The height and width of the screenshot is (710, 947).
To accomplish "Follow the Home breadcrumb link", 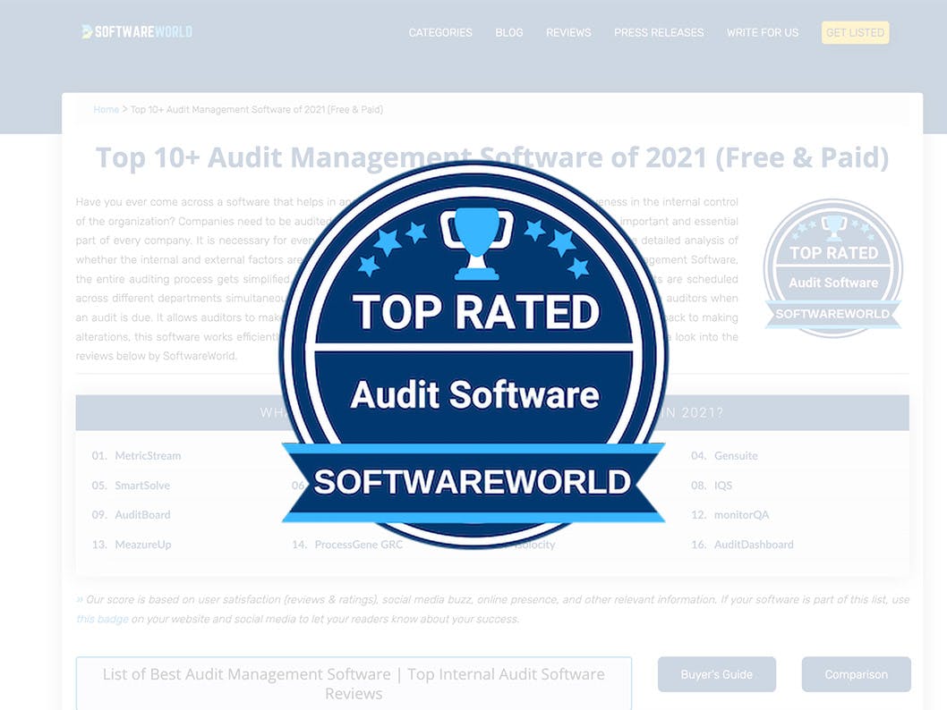I will pos(107,109).
